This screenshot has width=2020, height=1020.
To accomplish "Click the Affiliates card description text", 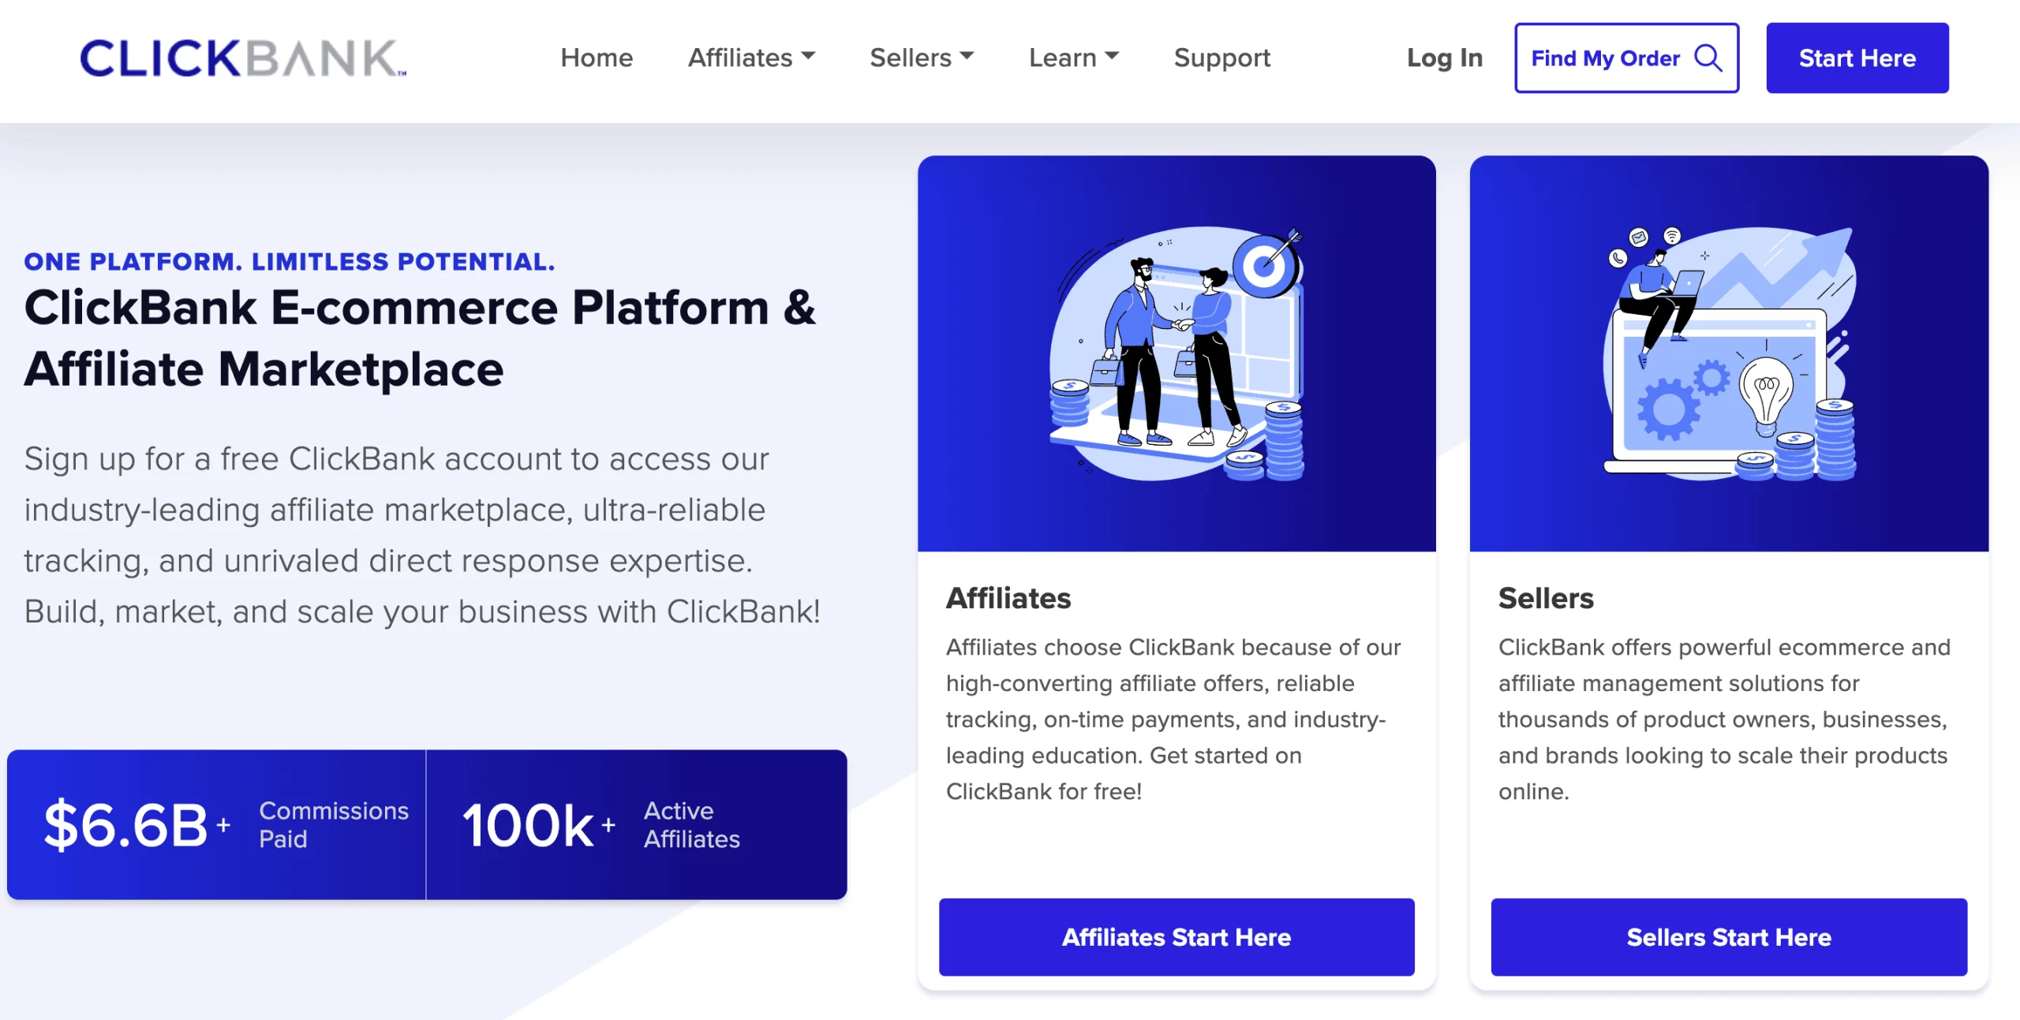I will coord(1173,719).
